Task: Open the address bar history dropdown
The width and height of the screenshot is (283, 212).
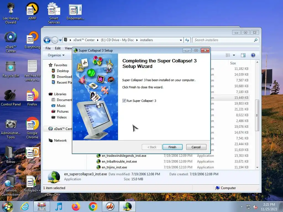Action: pos(181,40)
